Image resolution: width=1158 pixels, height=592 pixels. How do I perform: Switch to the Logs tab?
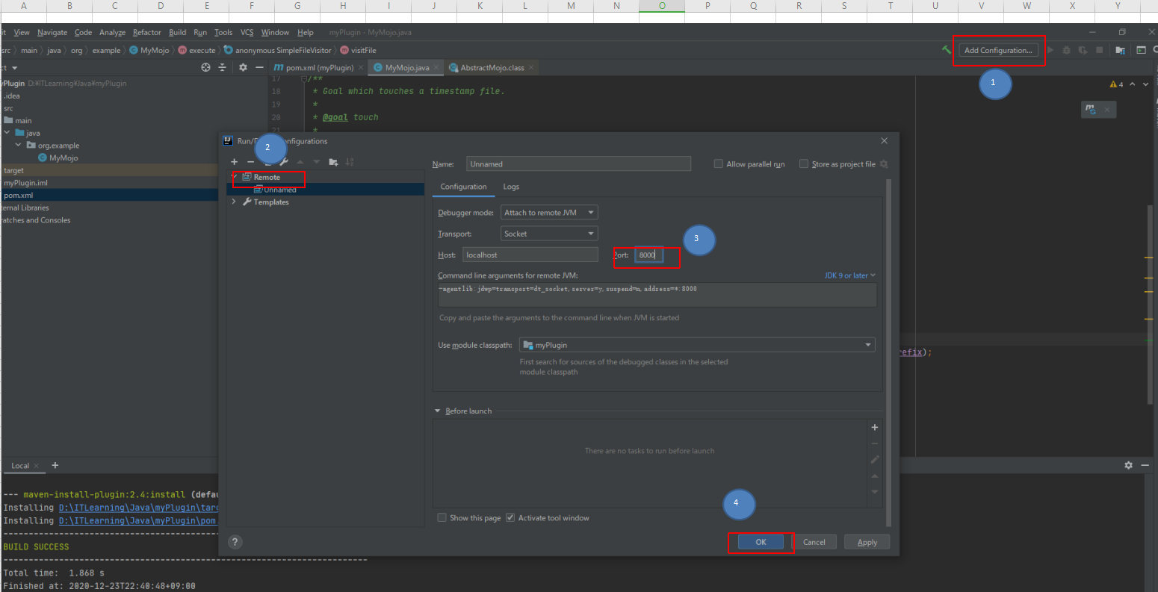tap(511, 187)
